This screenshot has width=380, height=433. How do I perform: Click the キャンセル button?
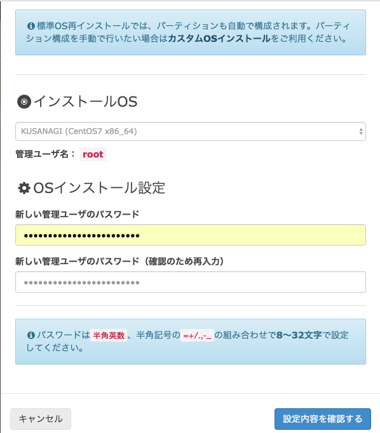[x=41, y=419]
